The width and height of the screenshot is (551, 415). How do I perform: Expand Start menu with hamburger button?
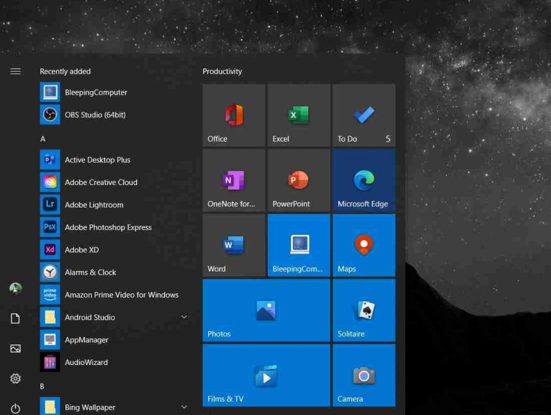[x=15, y=71]
